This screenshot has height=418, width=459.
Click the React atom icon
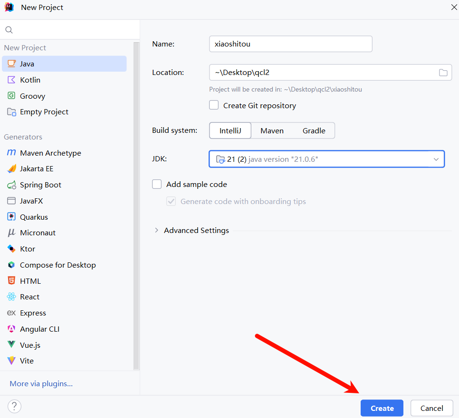11,297
